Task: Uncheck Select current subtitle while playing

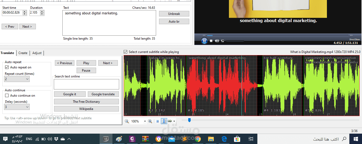Action: coord(126,52)
